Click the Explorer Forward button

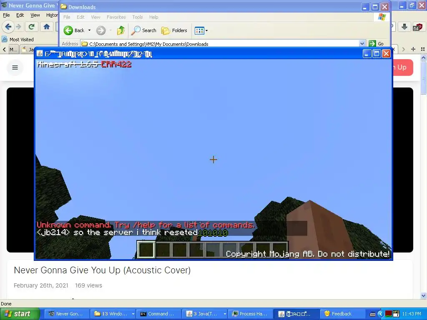(101, 30)
